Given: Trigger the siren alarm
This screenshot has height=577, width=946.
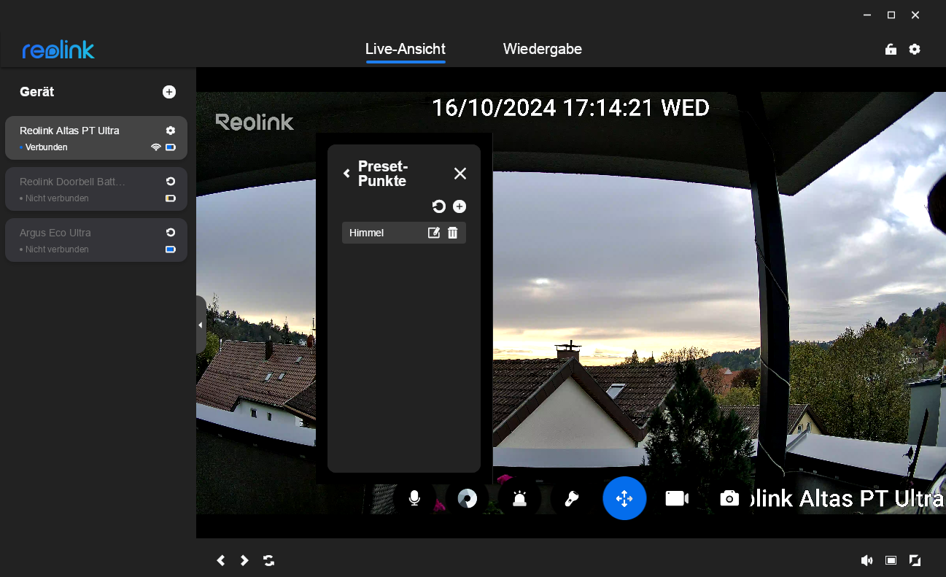Looking at the screenshot, I should (519, 498).
